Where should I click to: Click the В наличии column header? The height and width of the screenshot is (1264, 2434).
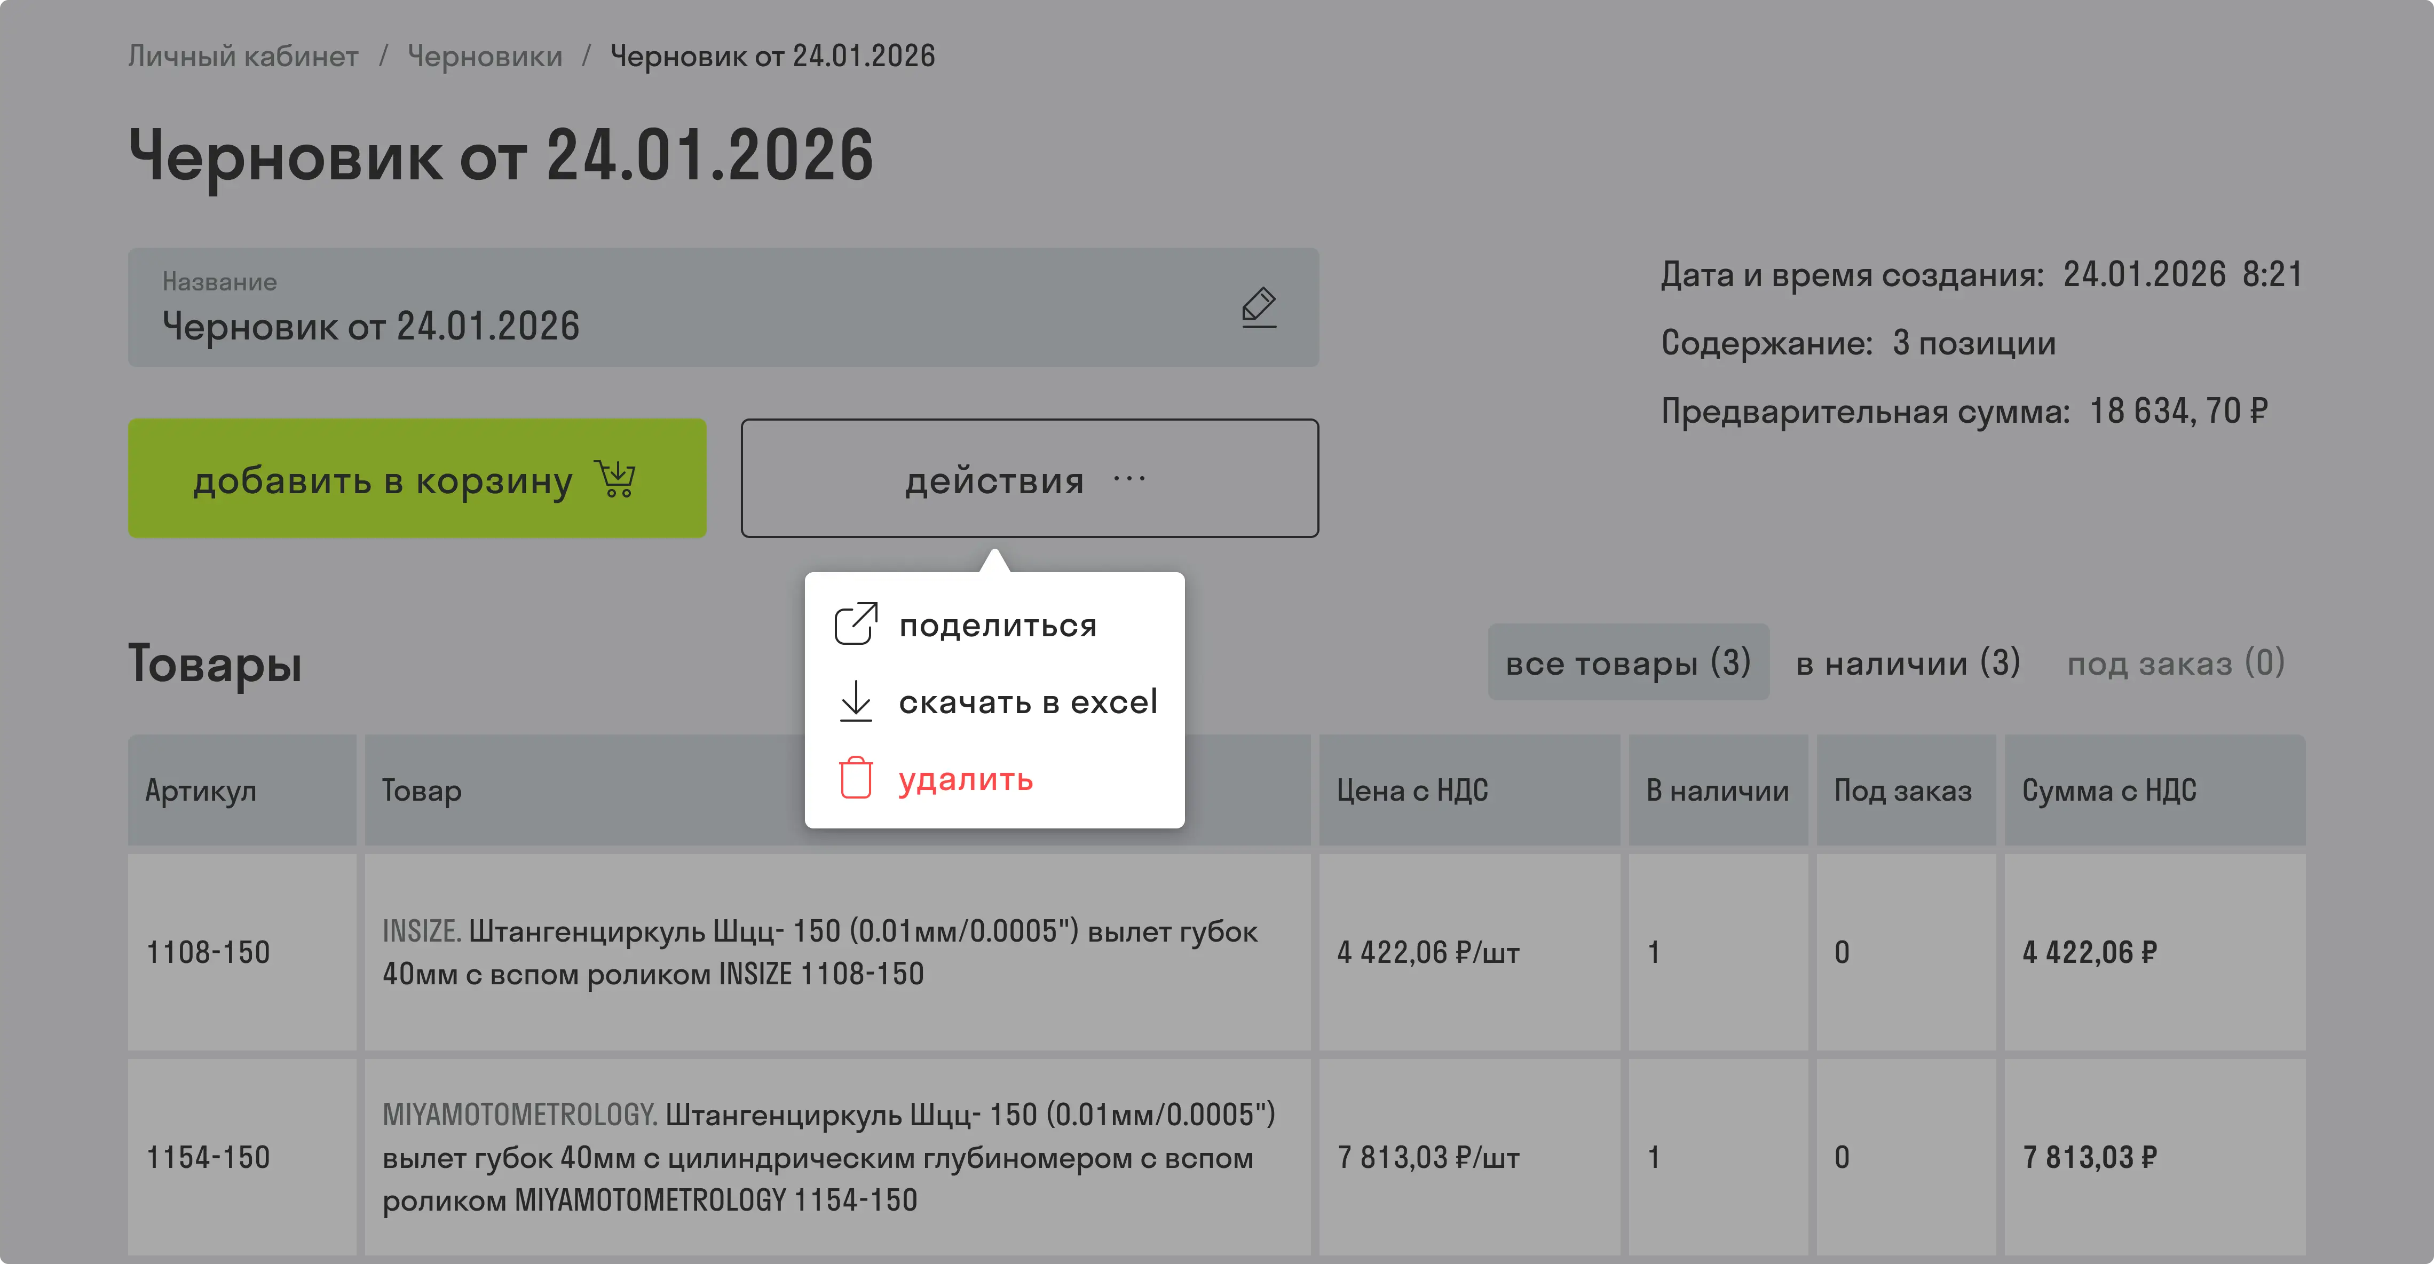point(1718,790)
